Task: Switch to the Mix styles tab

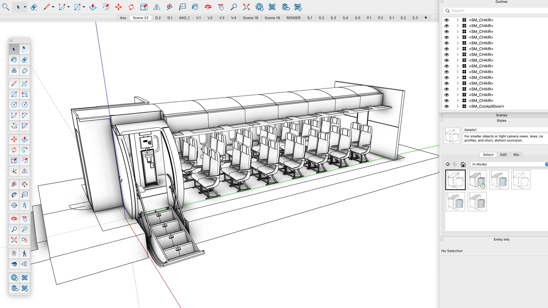Action: (516, 155)
